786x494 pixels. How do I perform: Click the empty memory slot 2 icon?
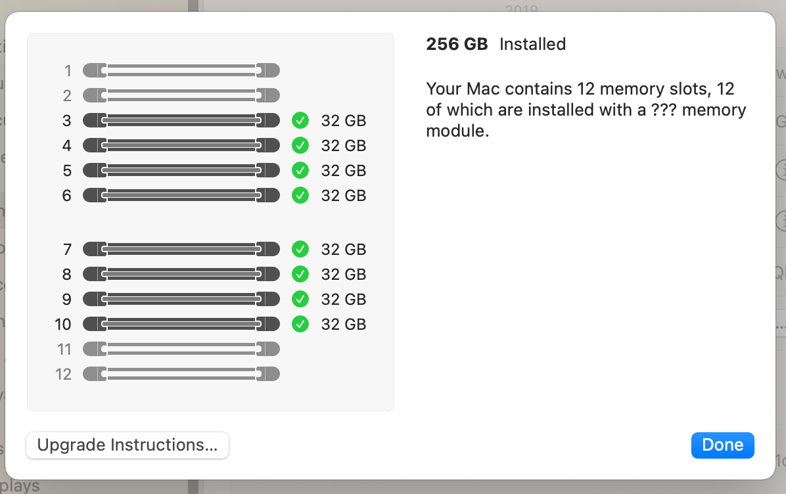(181, 95)
